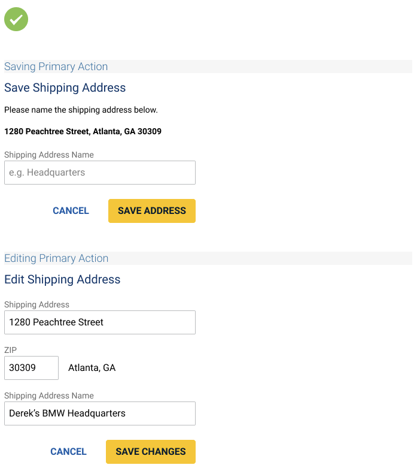Click the ZIP field label
This screenshot has height=471, width=417.
pos(11,350)
